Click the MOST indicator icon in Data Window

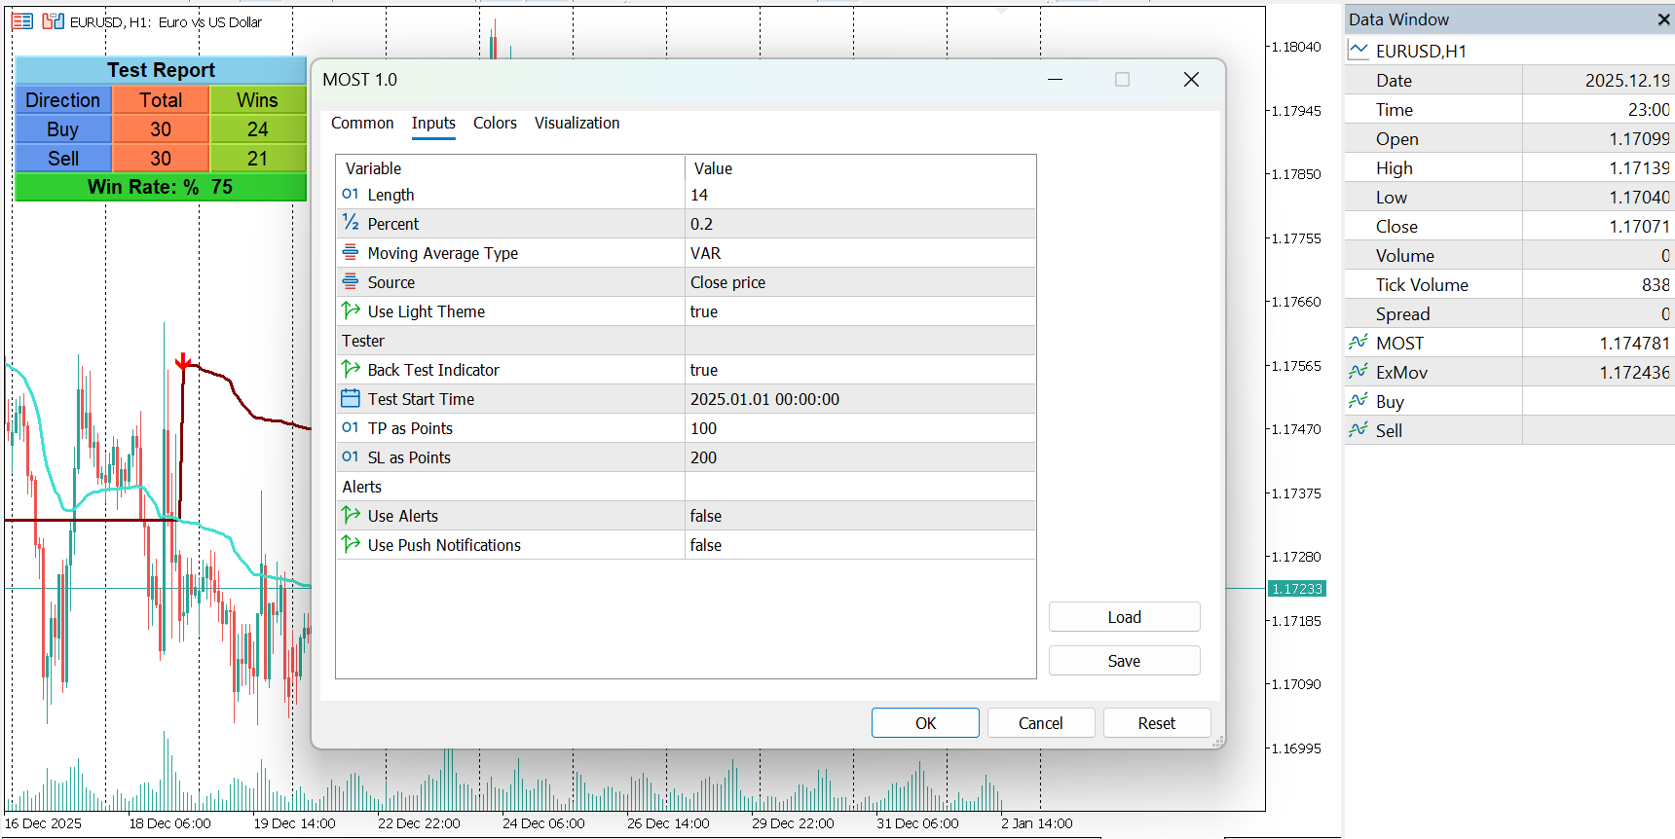pos(1359,343)
